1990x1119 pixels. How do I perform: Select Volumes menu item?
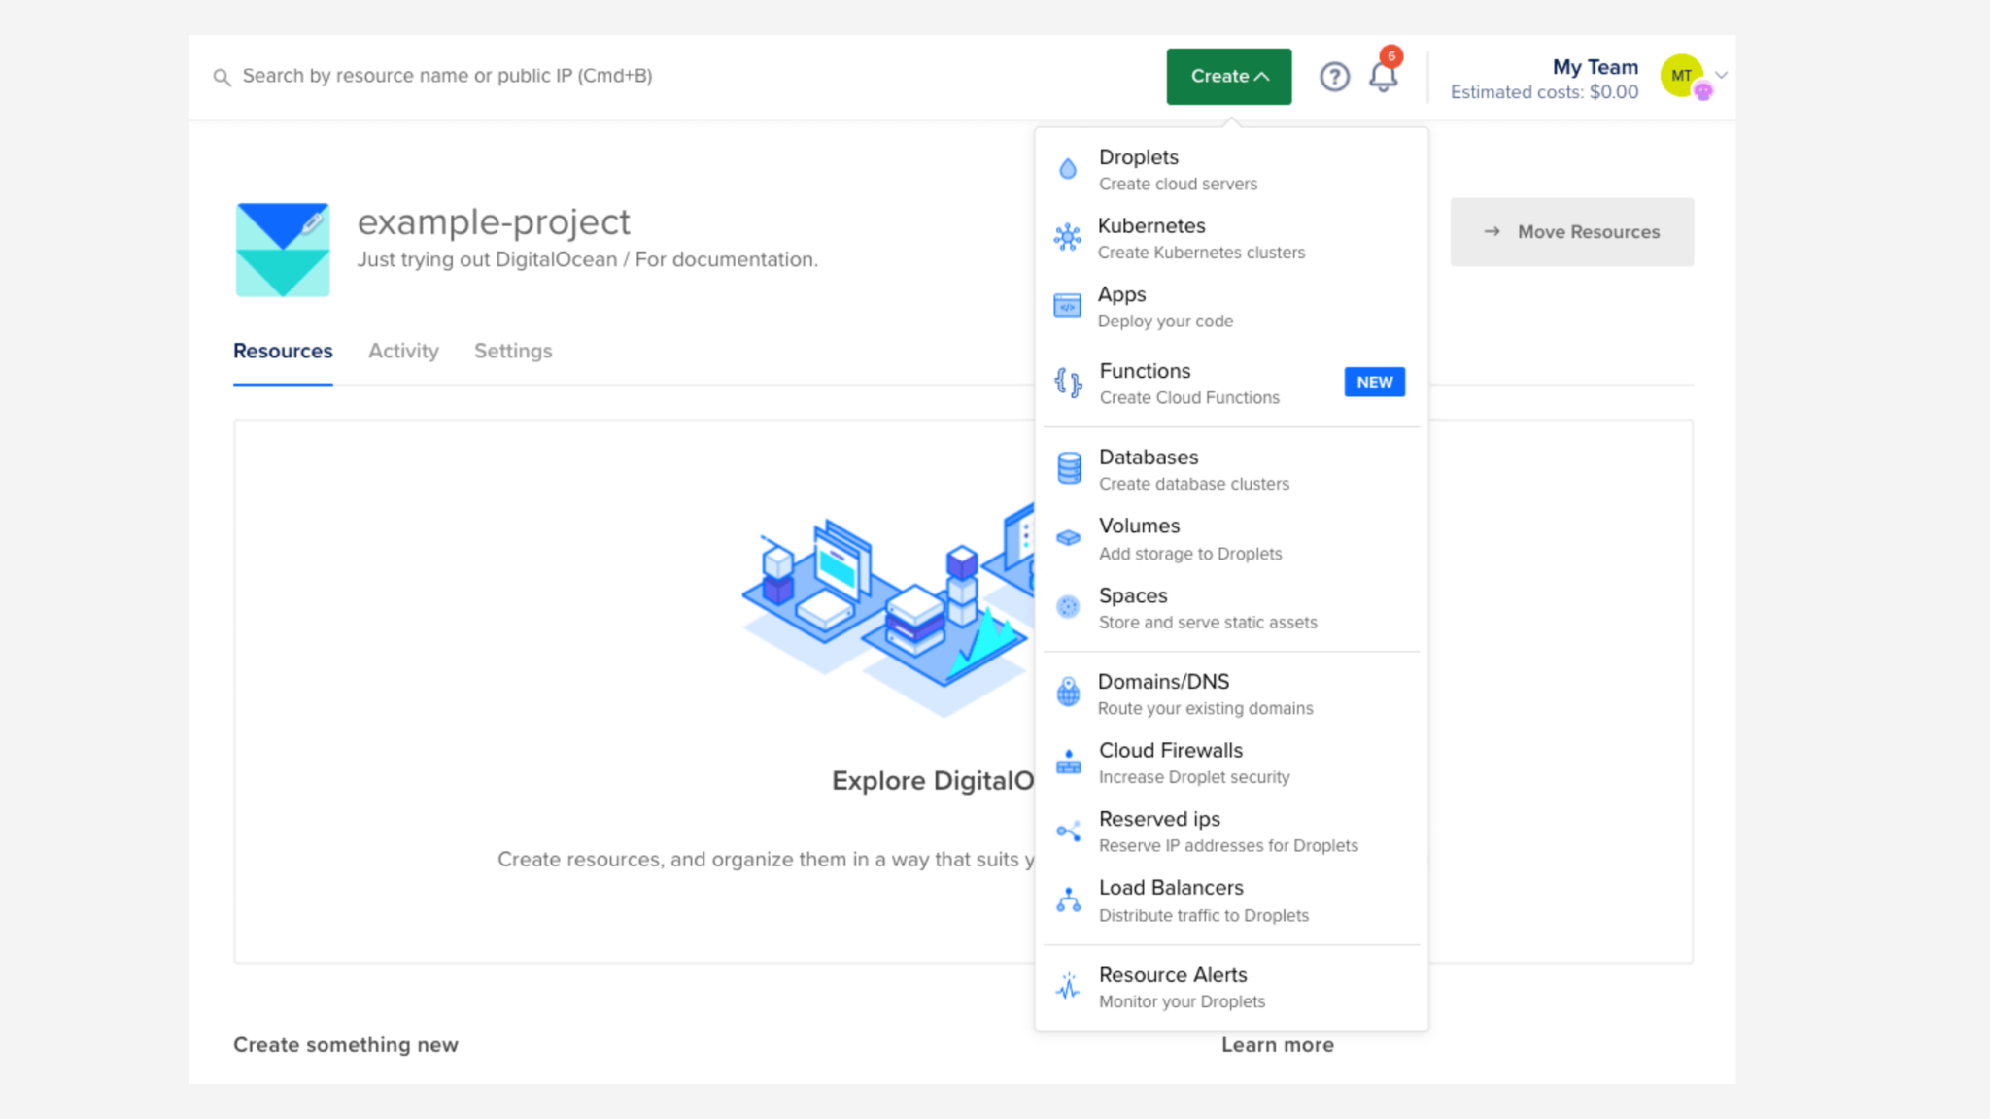click(x=1231, y=539)
